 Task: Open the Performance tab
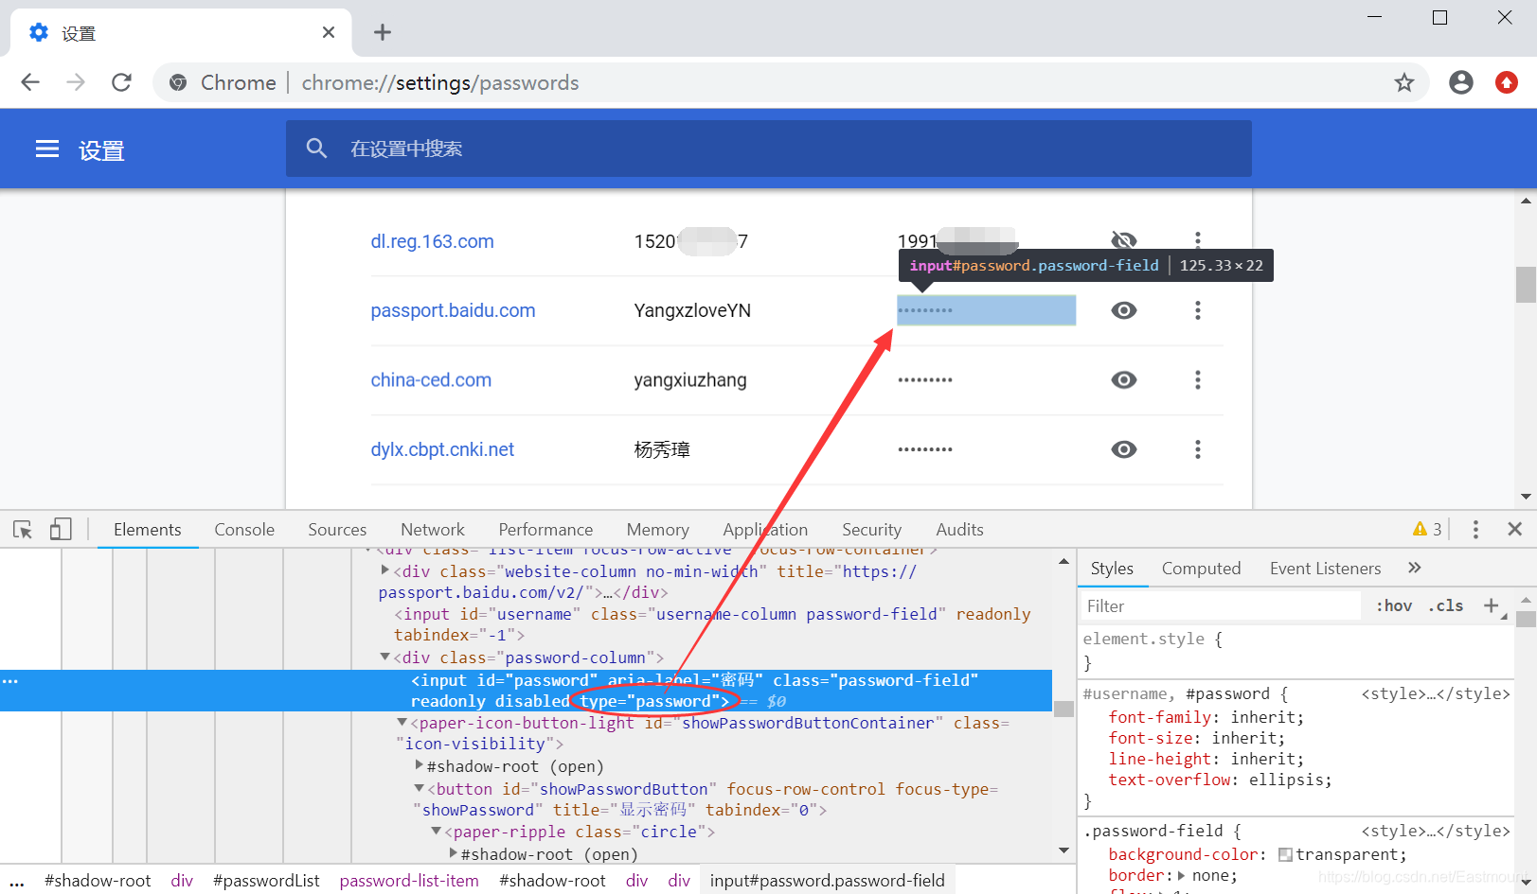(x=545, y=530)
